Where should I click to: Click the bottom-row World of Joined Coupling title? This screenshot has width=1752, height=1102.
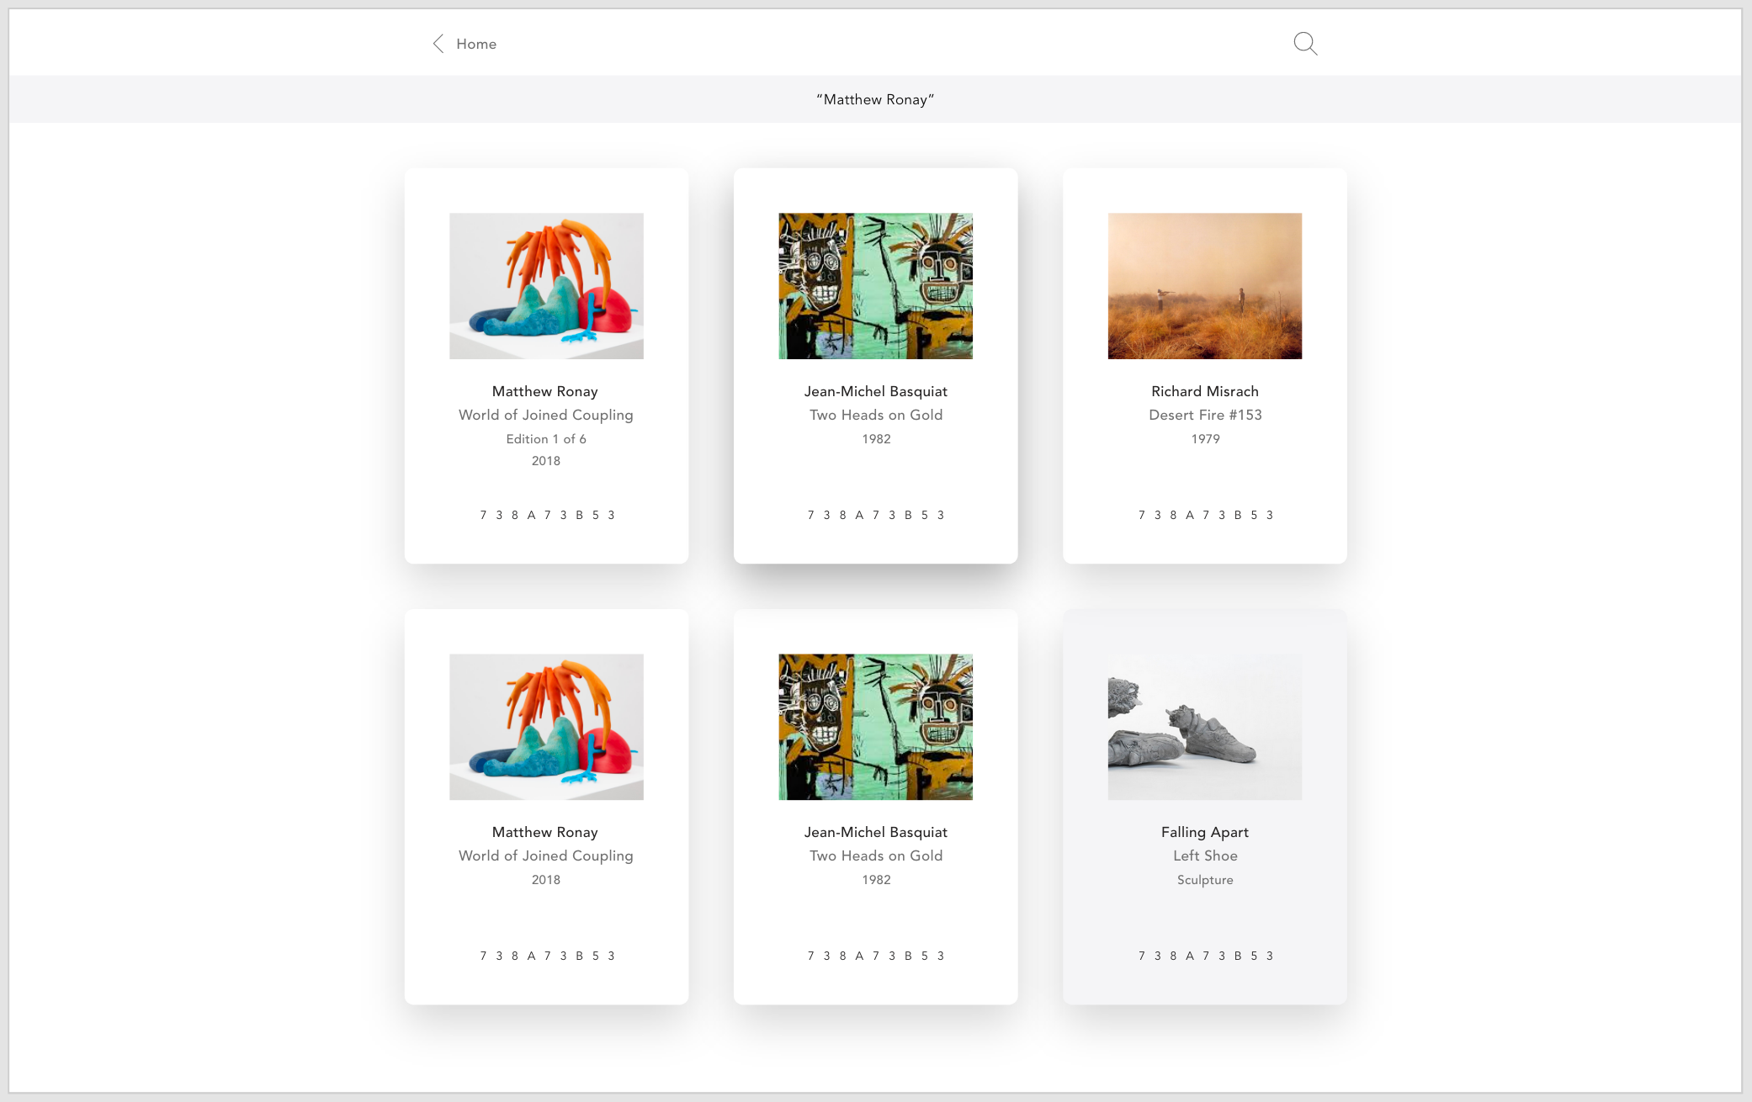tap(546, 856)
